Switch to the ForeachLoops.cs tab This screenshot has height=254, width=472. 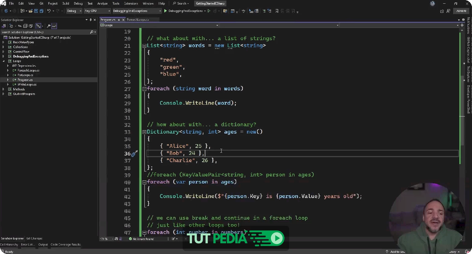pos(138,20)
